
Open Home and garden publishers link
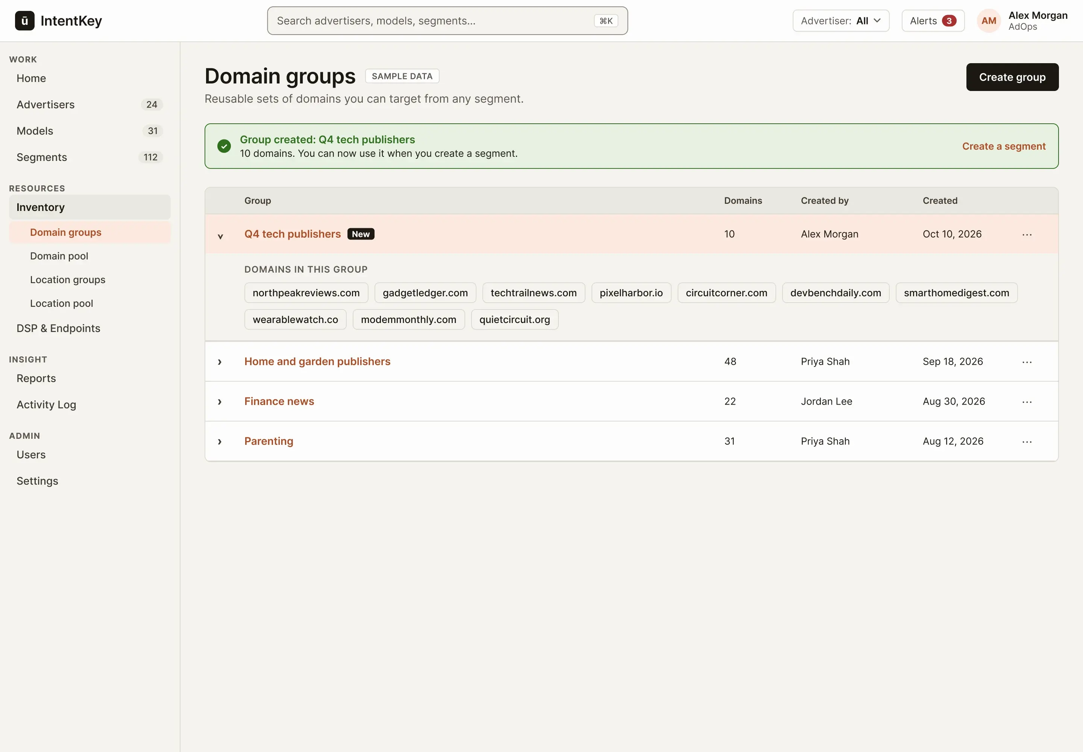click(x=317, y=361)
